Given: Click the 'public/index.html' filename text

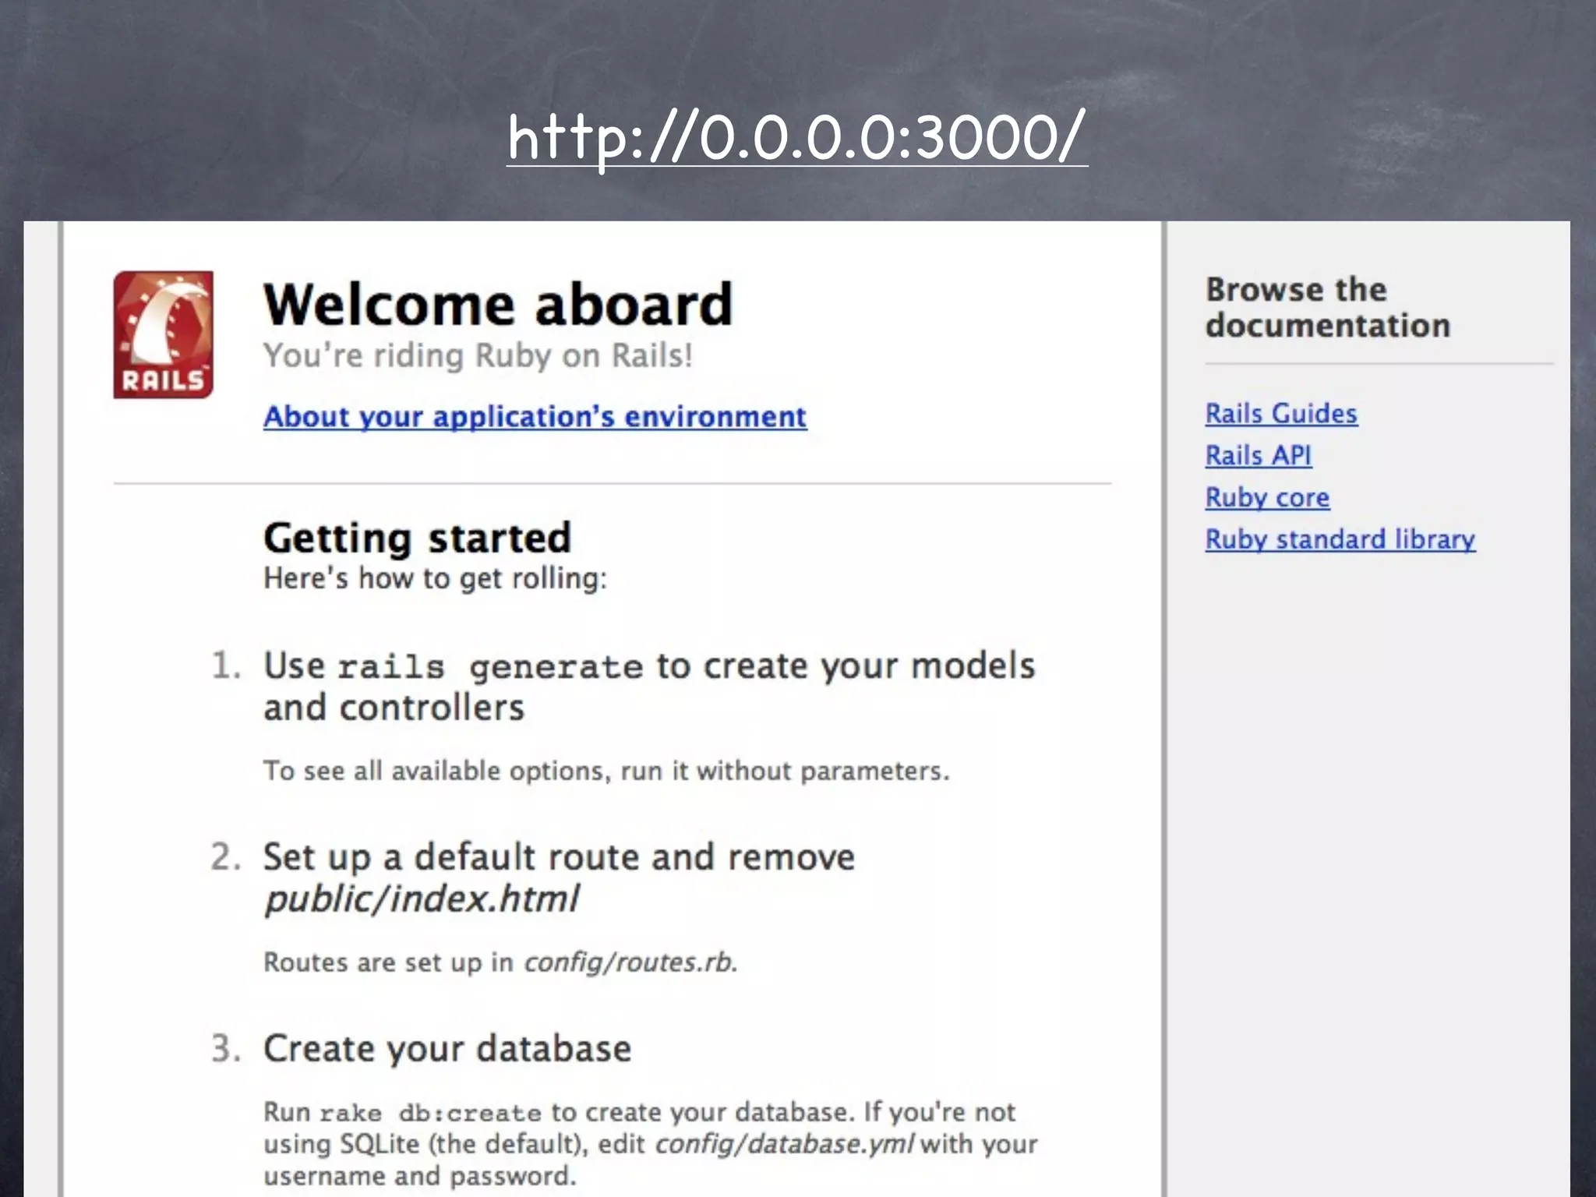Looking at the screenshot, I should (x=422, y=899).
